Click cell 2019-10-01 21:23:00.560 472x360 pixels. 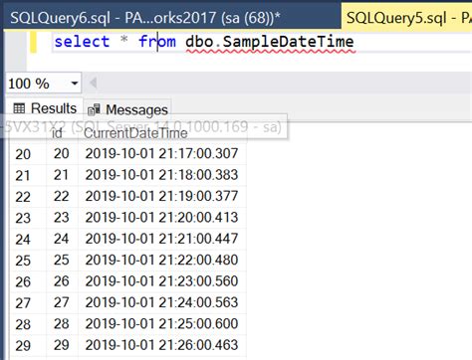pyautogui.click(x=162, y=280)
